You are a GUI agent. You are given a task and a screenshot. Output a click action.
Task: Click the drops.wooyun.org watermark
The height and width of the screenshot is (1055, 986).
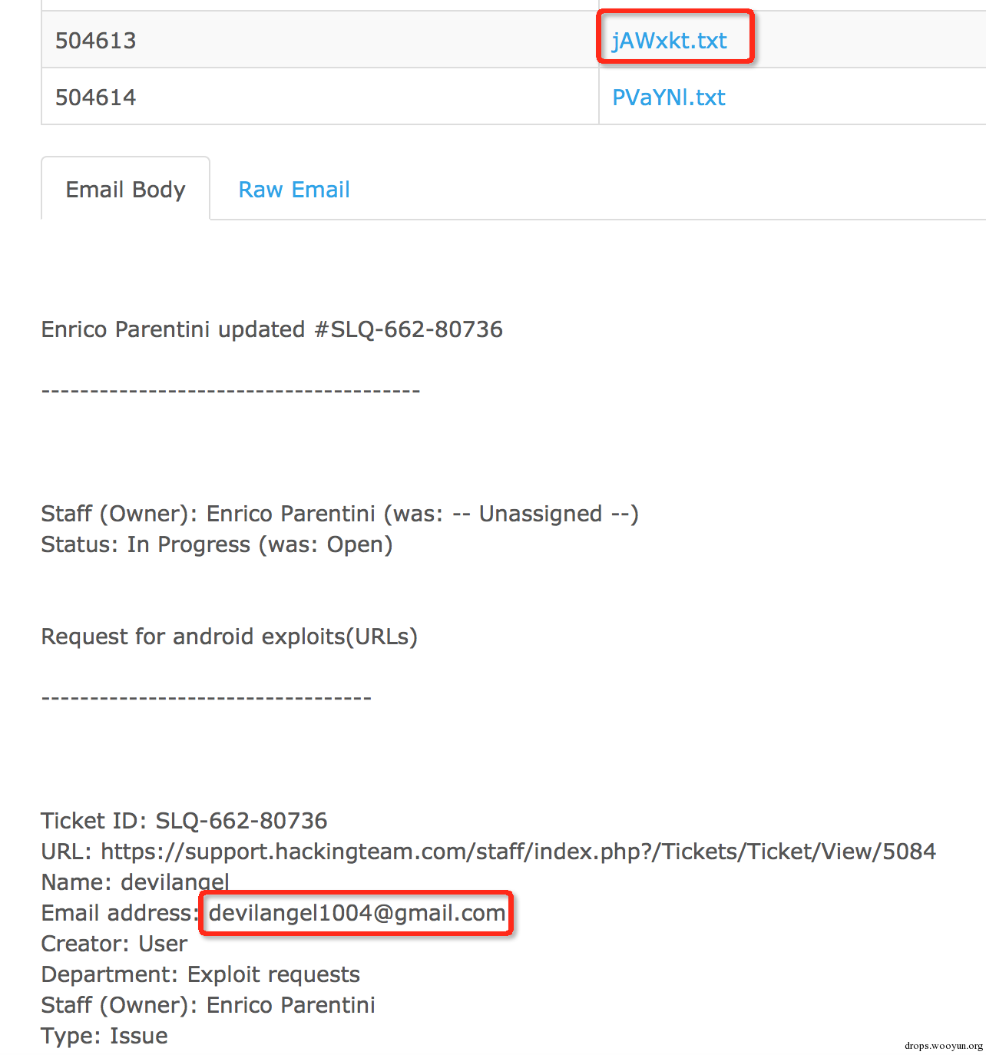943,1045
